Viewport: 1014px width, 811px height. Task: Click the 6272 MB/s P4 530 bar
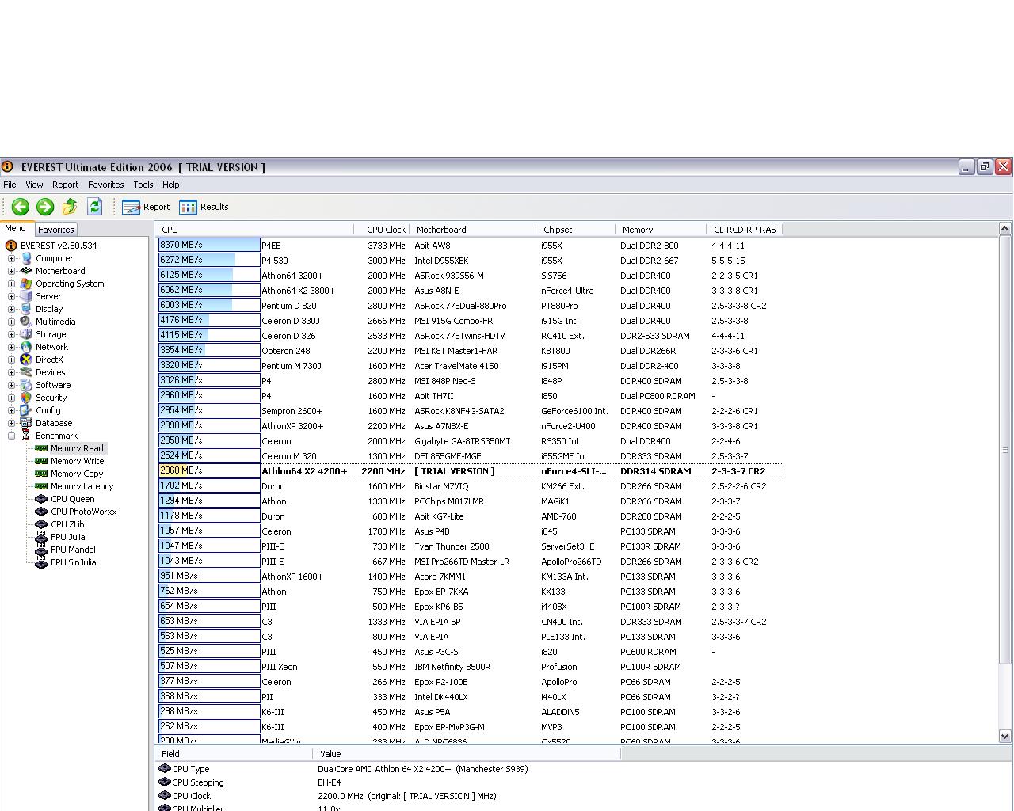[x=209, y=261]
